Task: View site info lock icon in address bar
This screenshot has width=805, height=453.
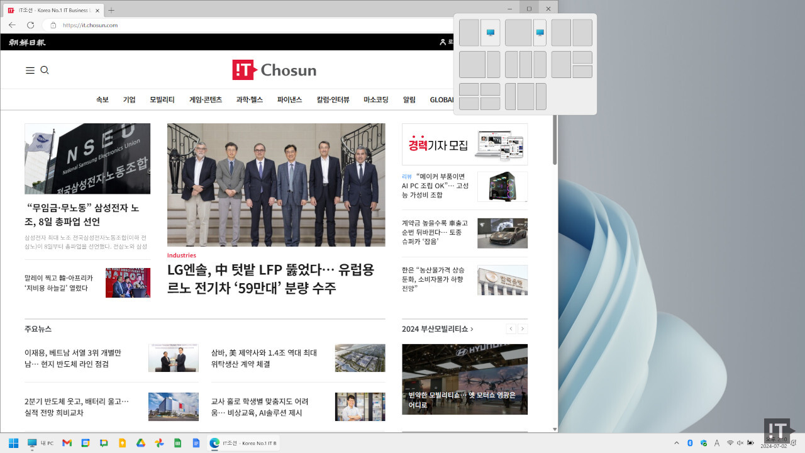Action: coord(53,25)
